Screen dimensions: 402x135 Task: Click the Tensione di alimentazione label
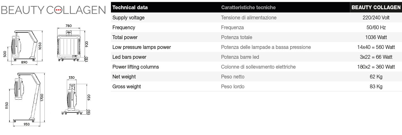click(249, 18)
